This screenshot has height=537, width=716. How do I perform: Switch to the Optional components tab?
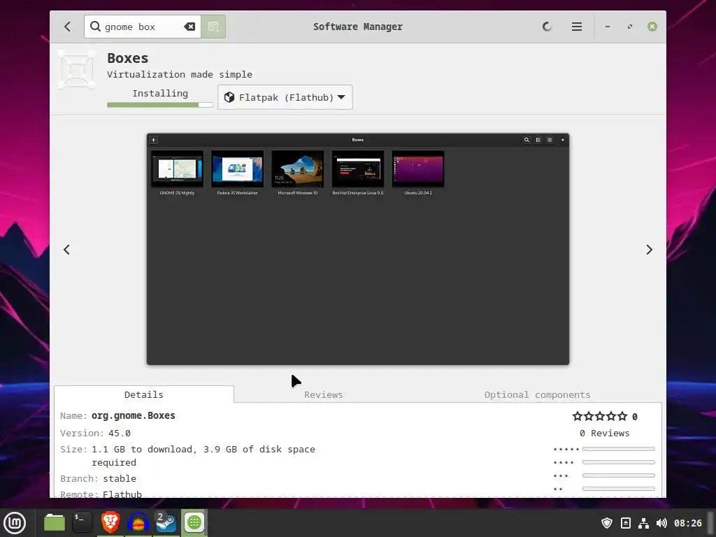(538, 394)
